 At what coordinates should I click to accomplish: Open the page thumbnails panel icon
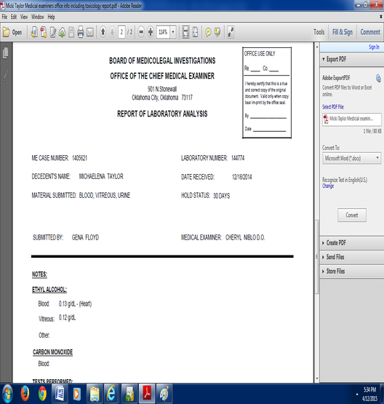point(5,53)
